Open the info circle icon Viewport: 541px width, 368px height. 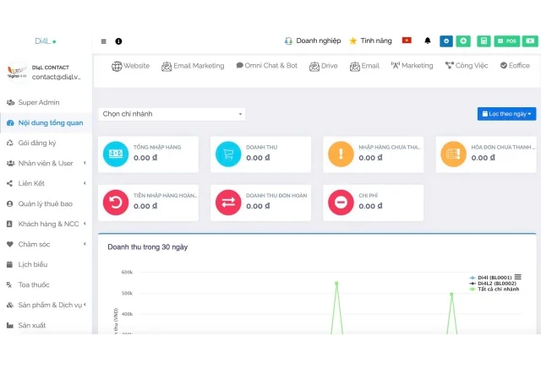(x=118, y=41)
